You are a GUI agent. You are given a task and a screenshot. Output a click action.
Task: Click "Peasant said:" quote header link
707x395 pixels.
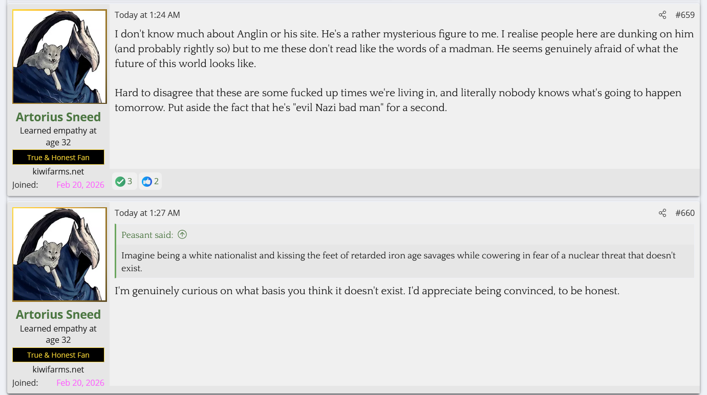(x=147, y=235)
